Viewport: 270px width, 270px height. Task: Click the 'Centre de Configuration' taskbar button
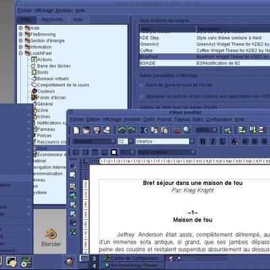point(133,259)
